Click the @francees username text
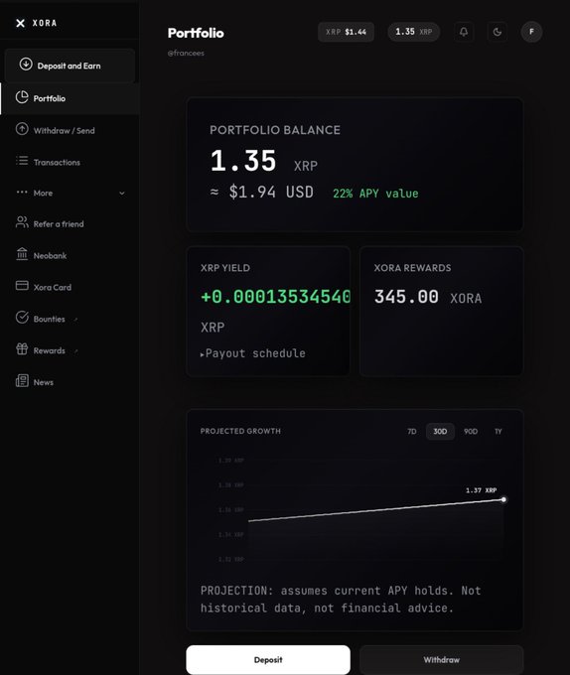 tap(186, 53)
